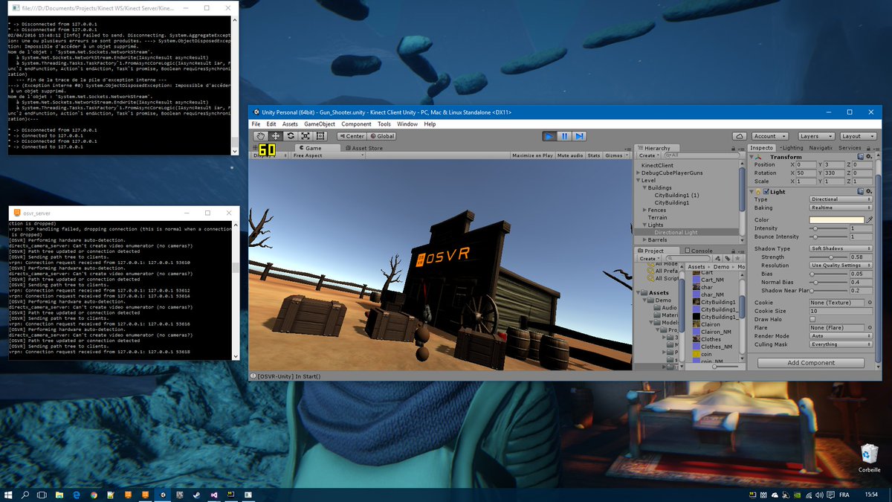Select the Move tool in Unity toolbar

[x=275, y=136]
